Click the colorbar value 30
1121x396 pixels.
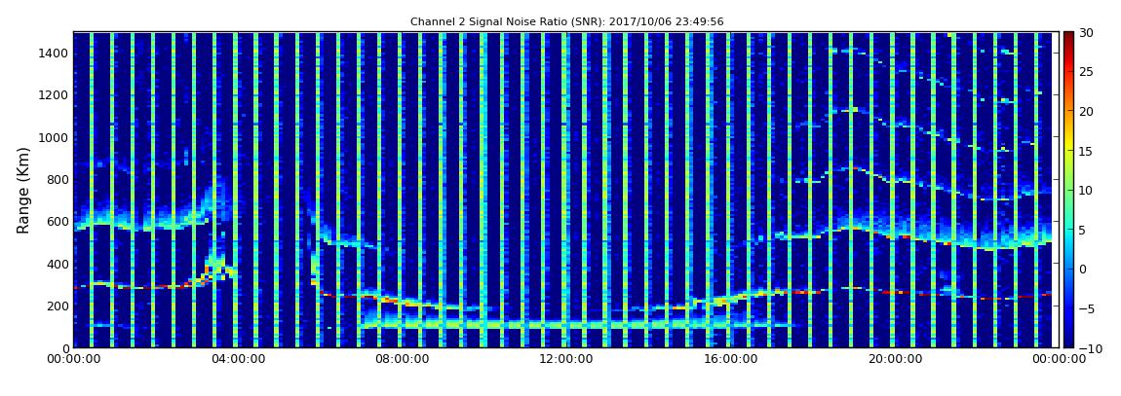point(1087,32)
